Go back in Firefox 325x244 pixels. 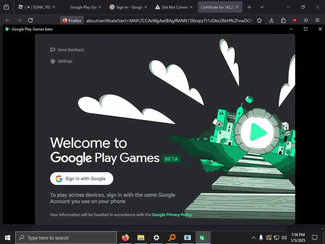coord(8,20)
